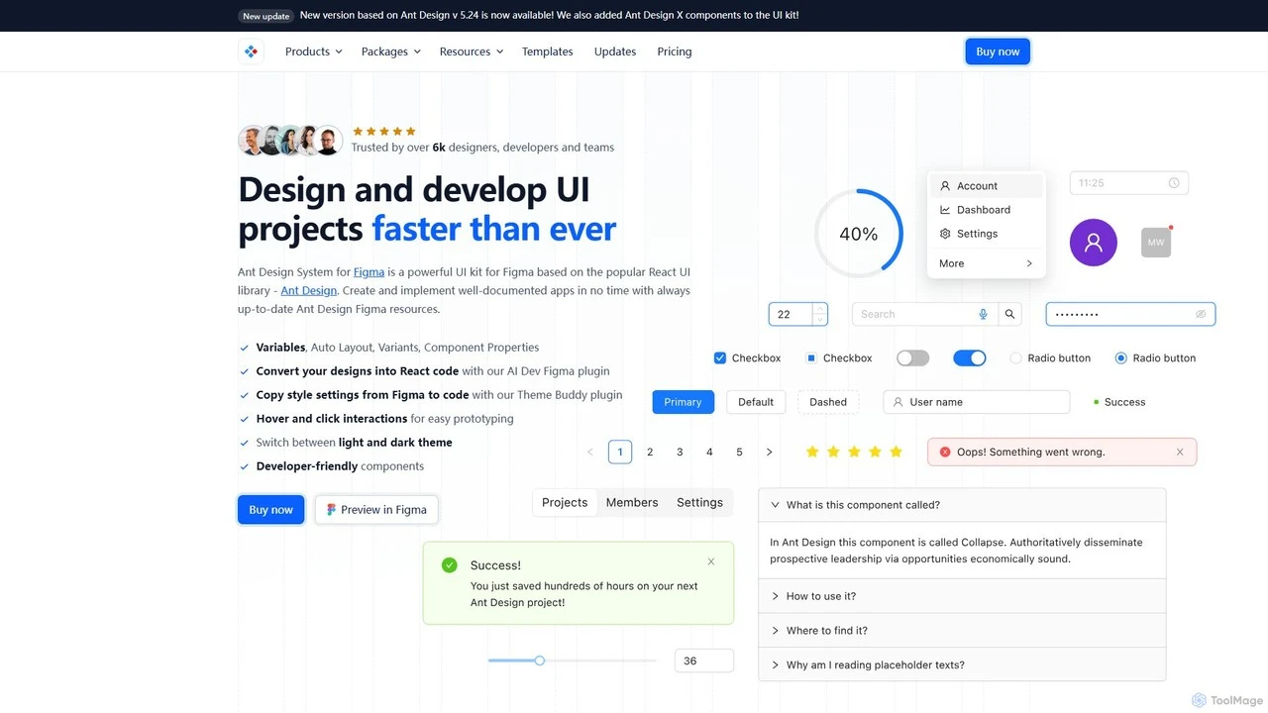
Task: Open the Figma link in description
Action: [369, 272]
